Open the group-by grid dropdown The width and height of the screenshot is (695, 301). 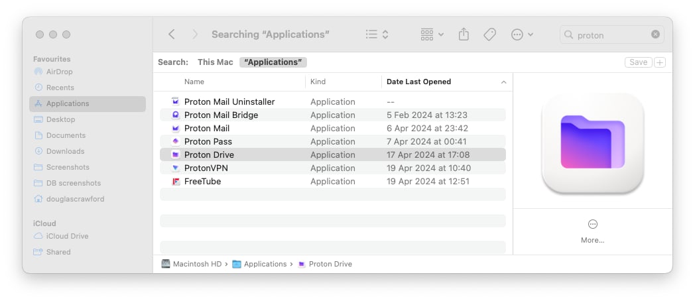click(x=432, y=34)
